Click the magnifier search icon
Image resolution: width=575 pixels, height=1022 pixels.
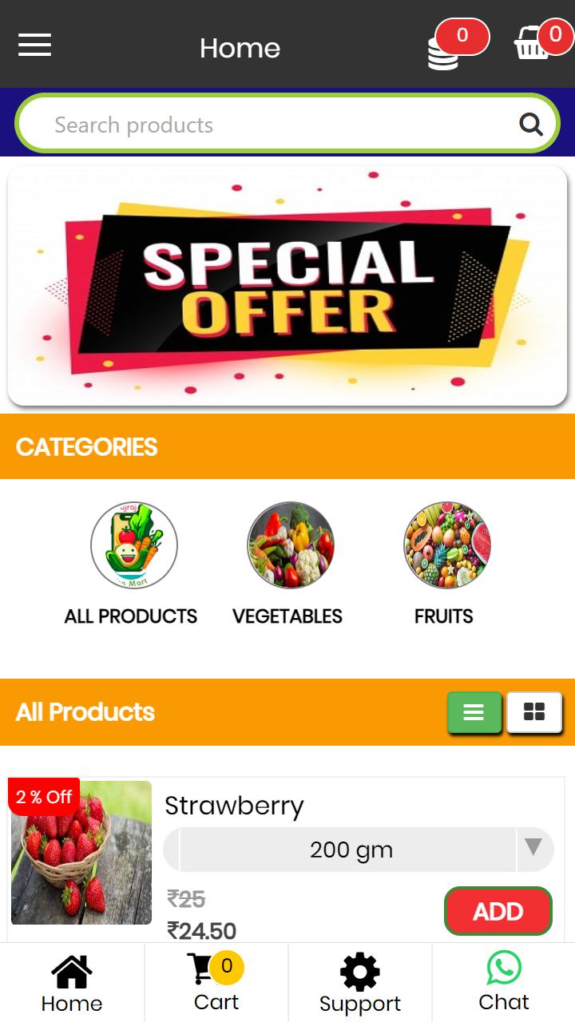(x=531, y=125)
